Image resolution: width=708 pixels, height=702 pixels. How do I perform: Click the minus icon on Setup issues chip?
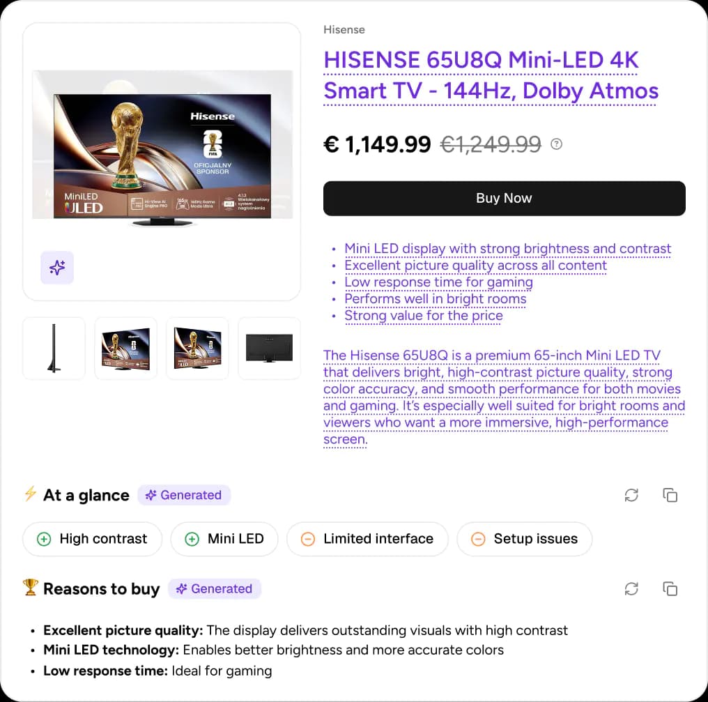pos(478,539)
